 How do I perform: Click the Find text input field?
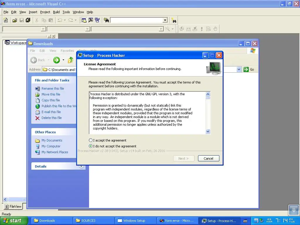(137, 20)
